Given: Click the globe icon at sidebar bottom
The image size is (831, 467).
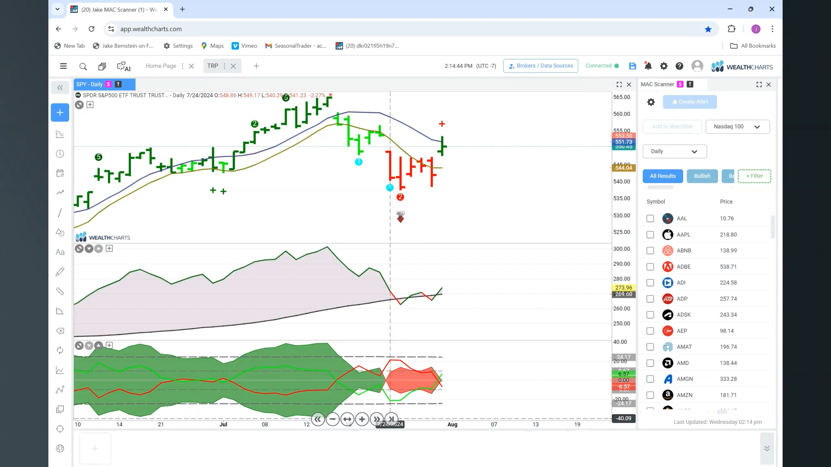Looking at the screenshot, I should click(60, 448).
